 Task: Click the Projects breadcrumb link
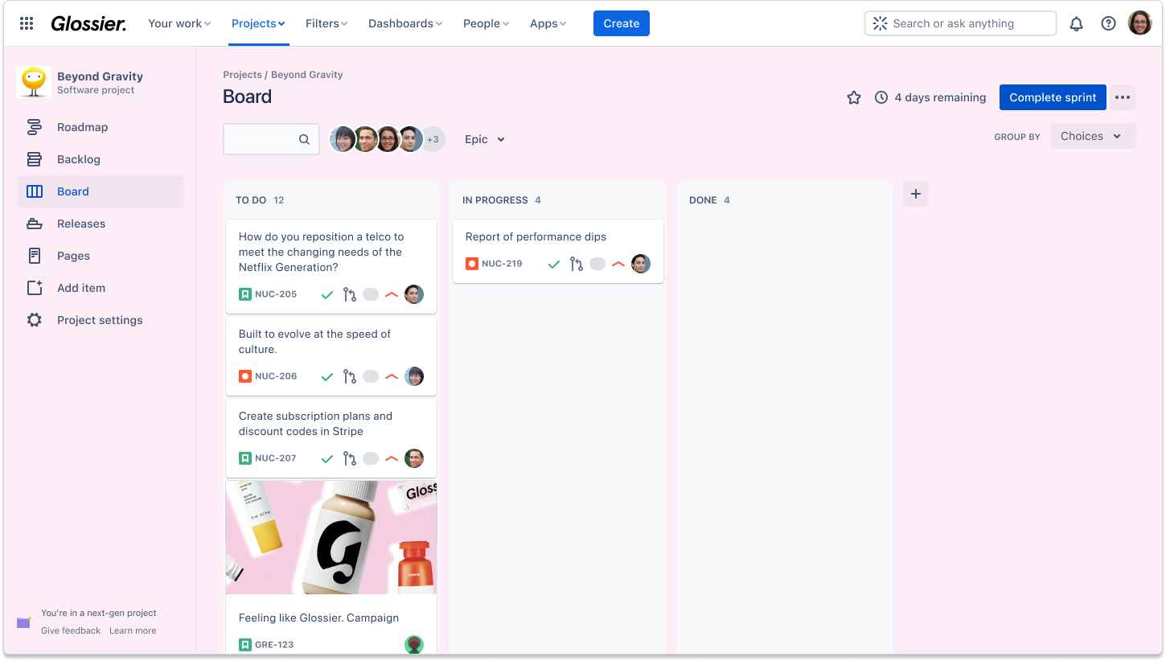[242, 75]
